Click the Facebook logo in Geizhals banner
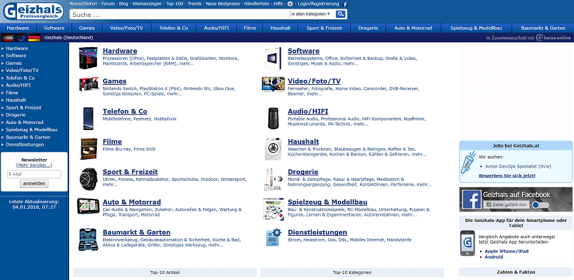This screenshot has width=574, height=280. 472,200
